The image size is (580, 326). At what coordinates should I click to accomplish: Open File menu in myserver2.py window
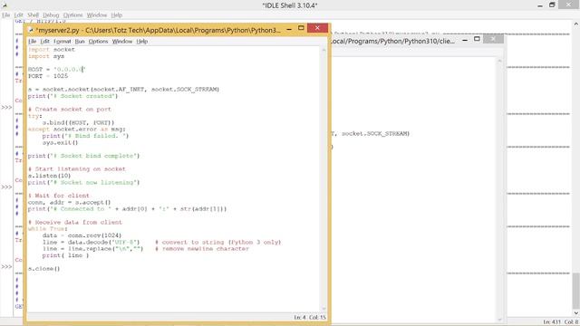(33, 42)
